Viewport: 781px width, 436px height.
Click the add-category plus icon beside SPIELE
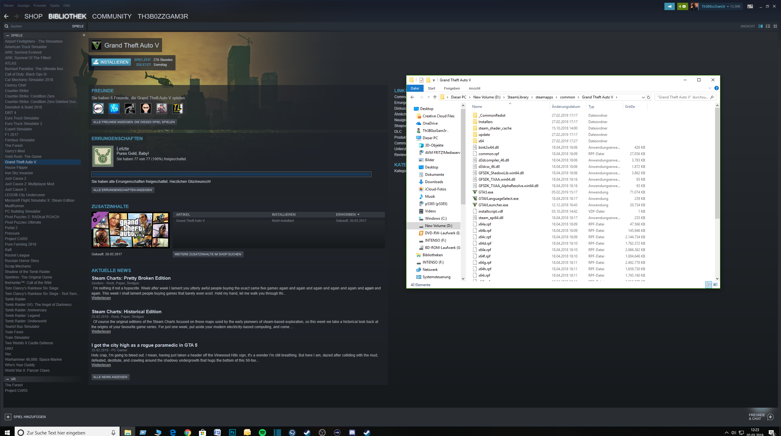click(84, 35)
